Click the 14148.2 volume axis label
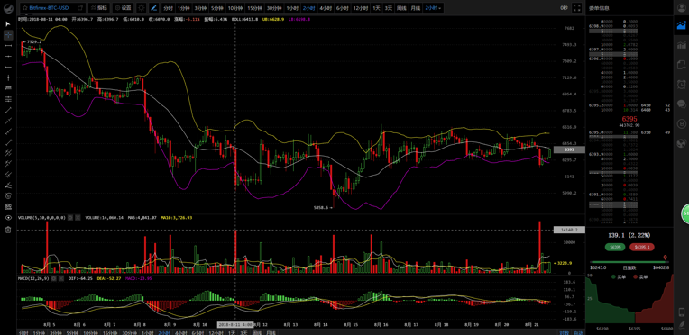Image resolution: width=689 pixels, height=335 pixels. coord(569,230)
